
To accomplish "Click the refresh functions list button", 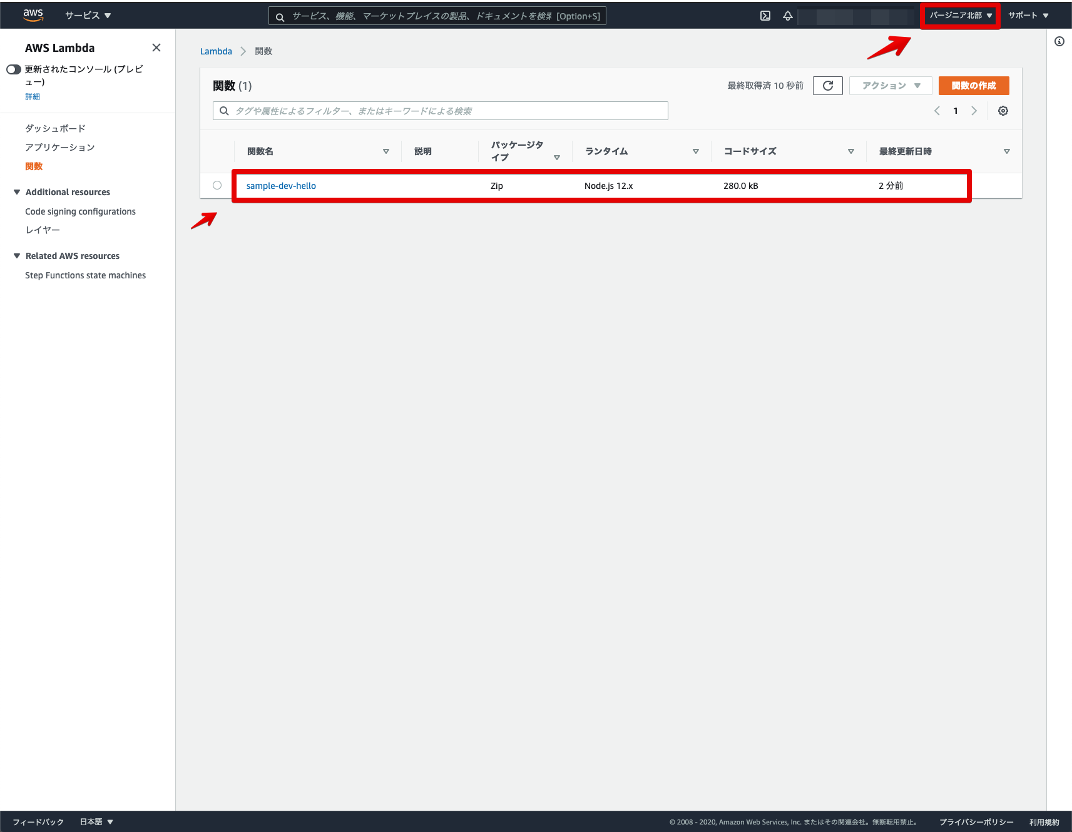I will click(x=828, y=86).
